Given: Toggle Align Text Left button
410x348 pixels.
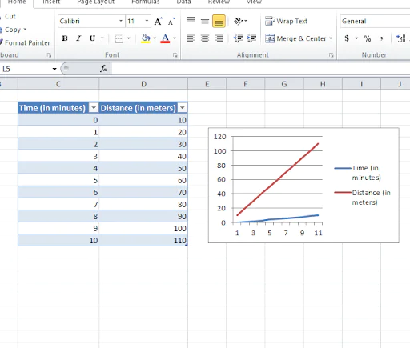Looking at the screenshot, I should click(x=191, y=38).
